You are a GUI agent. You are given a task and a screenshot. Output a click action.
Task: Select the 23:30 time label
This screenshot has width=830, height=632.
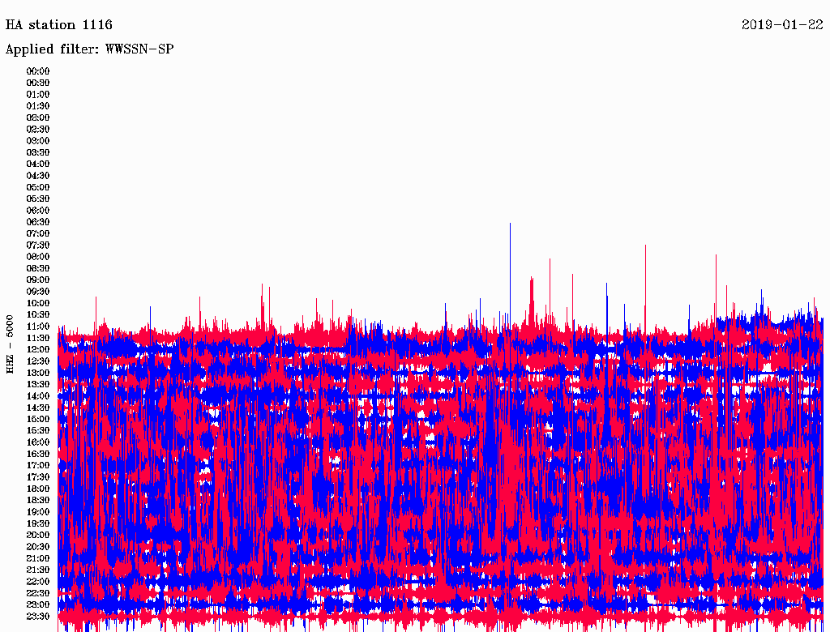[38, 617]
